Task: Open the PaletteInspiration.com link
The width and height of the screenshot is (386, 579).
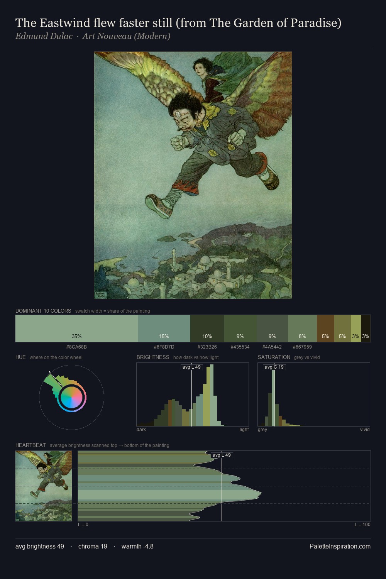Action: [340, 546]
